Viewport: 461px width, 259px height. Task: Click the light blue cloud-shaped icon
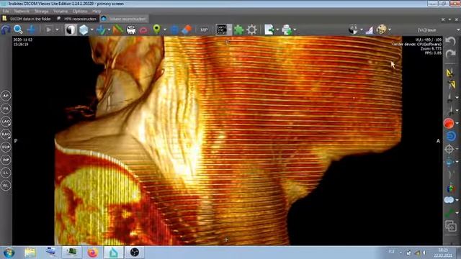point(449,200)
